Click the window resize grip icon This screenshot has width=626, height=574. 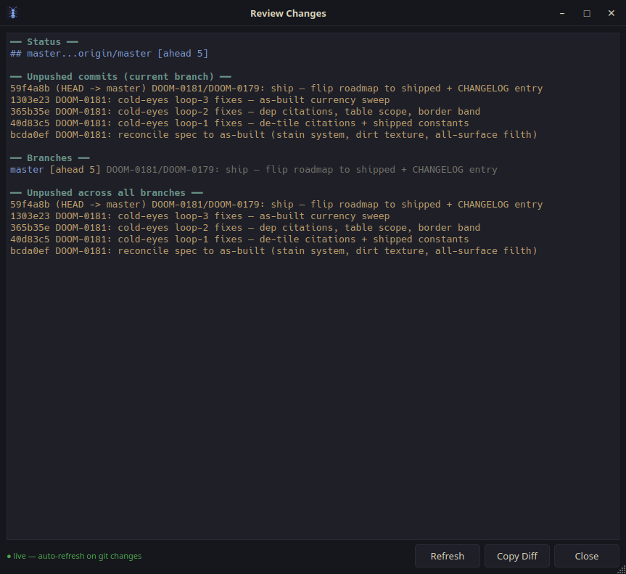622,570
